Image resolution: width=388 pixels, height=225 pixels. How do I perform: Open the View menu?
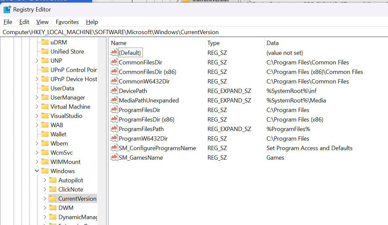tap(42, 22)
